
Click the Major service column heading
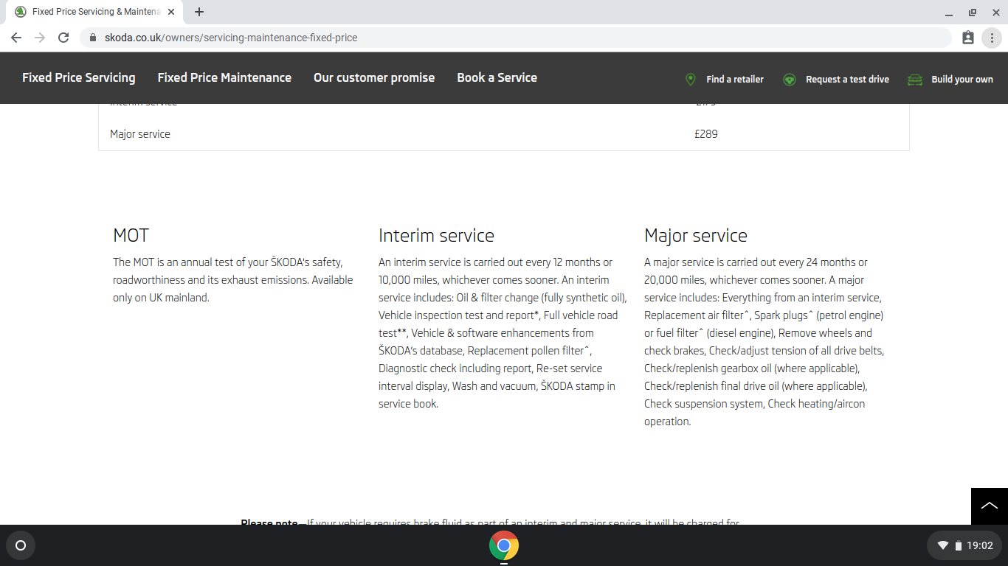point(696,236)
